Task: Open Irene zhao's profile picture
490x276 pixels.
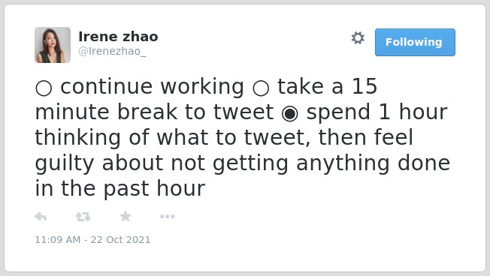Action: [x=53, y=45]
